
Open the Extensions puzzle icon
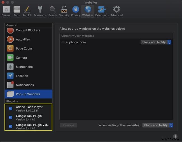(x=102, y=9)
